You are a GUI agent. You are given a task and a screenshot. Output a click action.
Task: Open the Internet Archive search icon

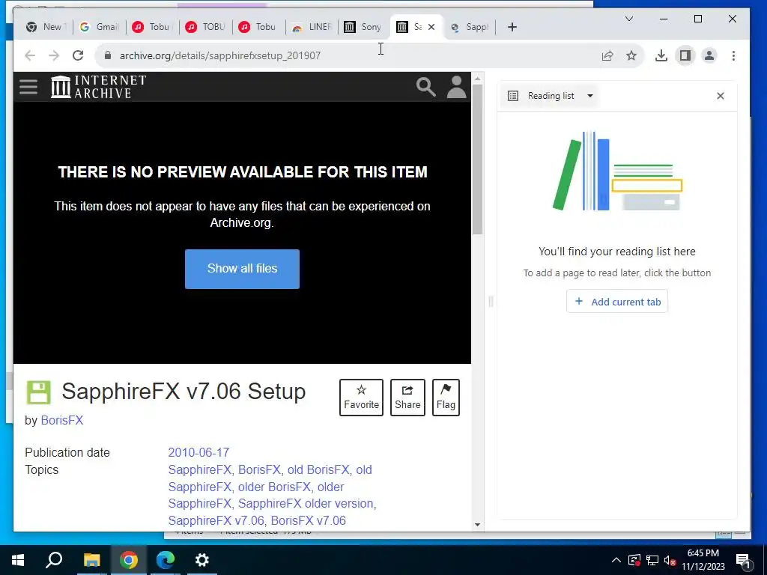click(x=425, y=87)
